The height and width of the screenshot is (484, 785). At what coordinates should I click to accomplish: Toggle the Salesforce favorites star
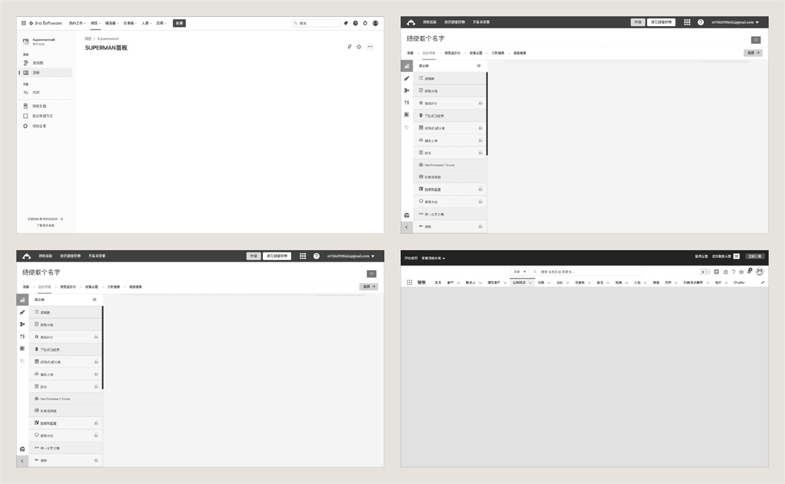pyautogui.click(x=701, y=271)
